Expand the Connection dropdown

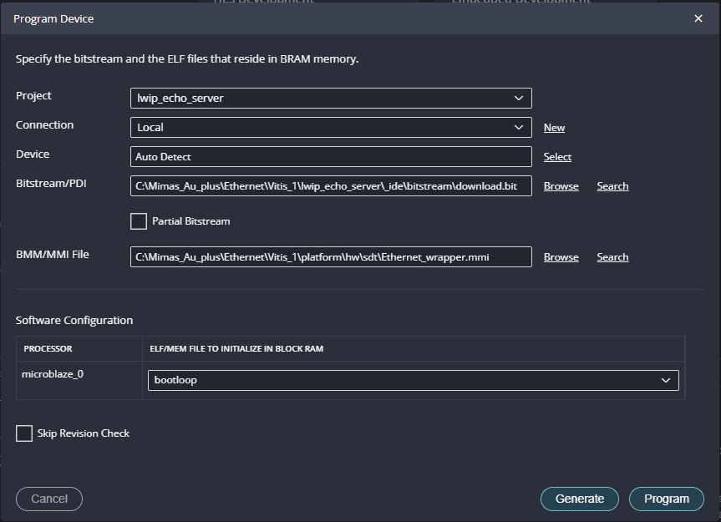pyautogui.click(x=331, y=128)
